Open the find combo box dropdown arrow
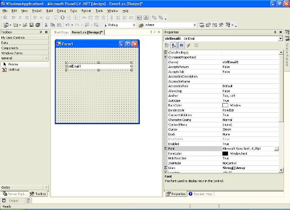The image size is (290, 210). click(195, 25)
